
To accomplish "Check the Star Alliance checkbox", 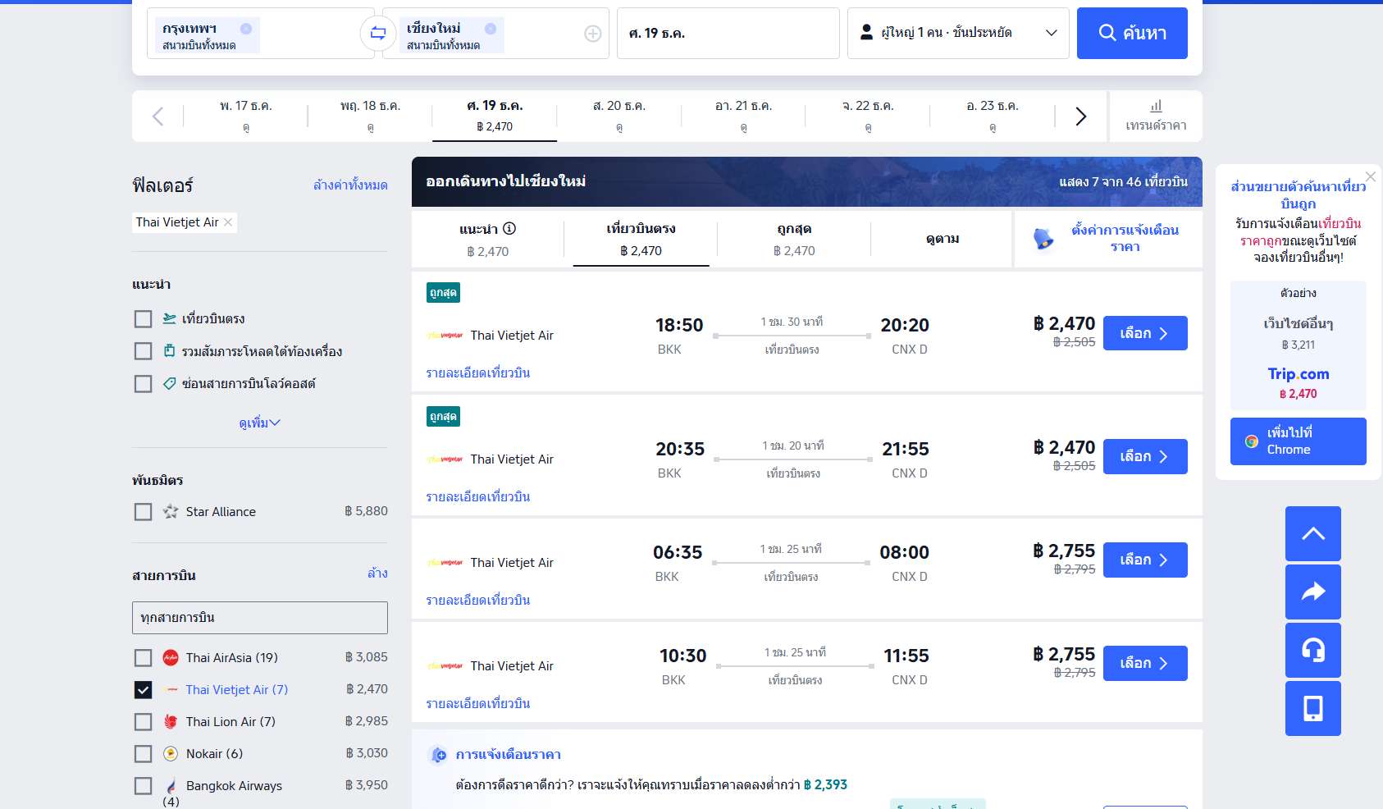I will [x=144, y=512].
